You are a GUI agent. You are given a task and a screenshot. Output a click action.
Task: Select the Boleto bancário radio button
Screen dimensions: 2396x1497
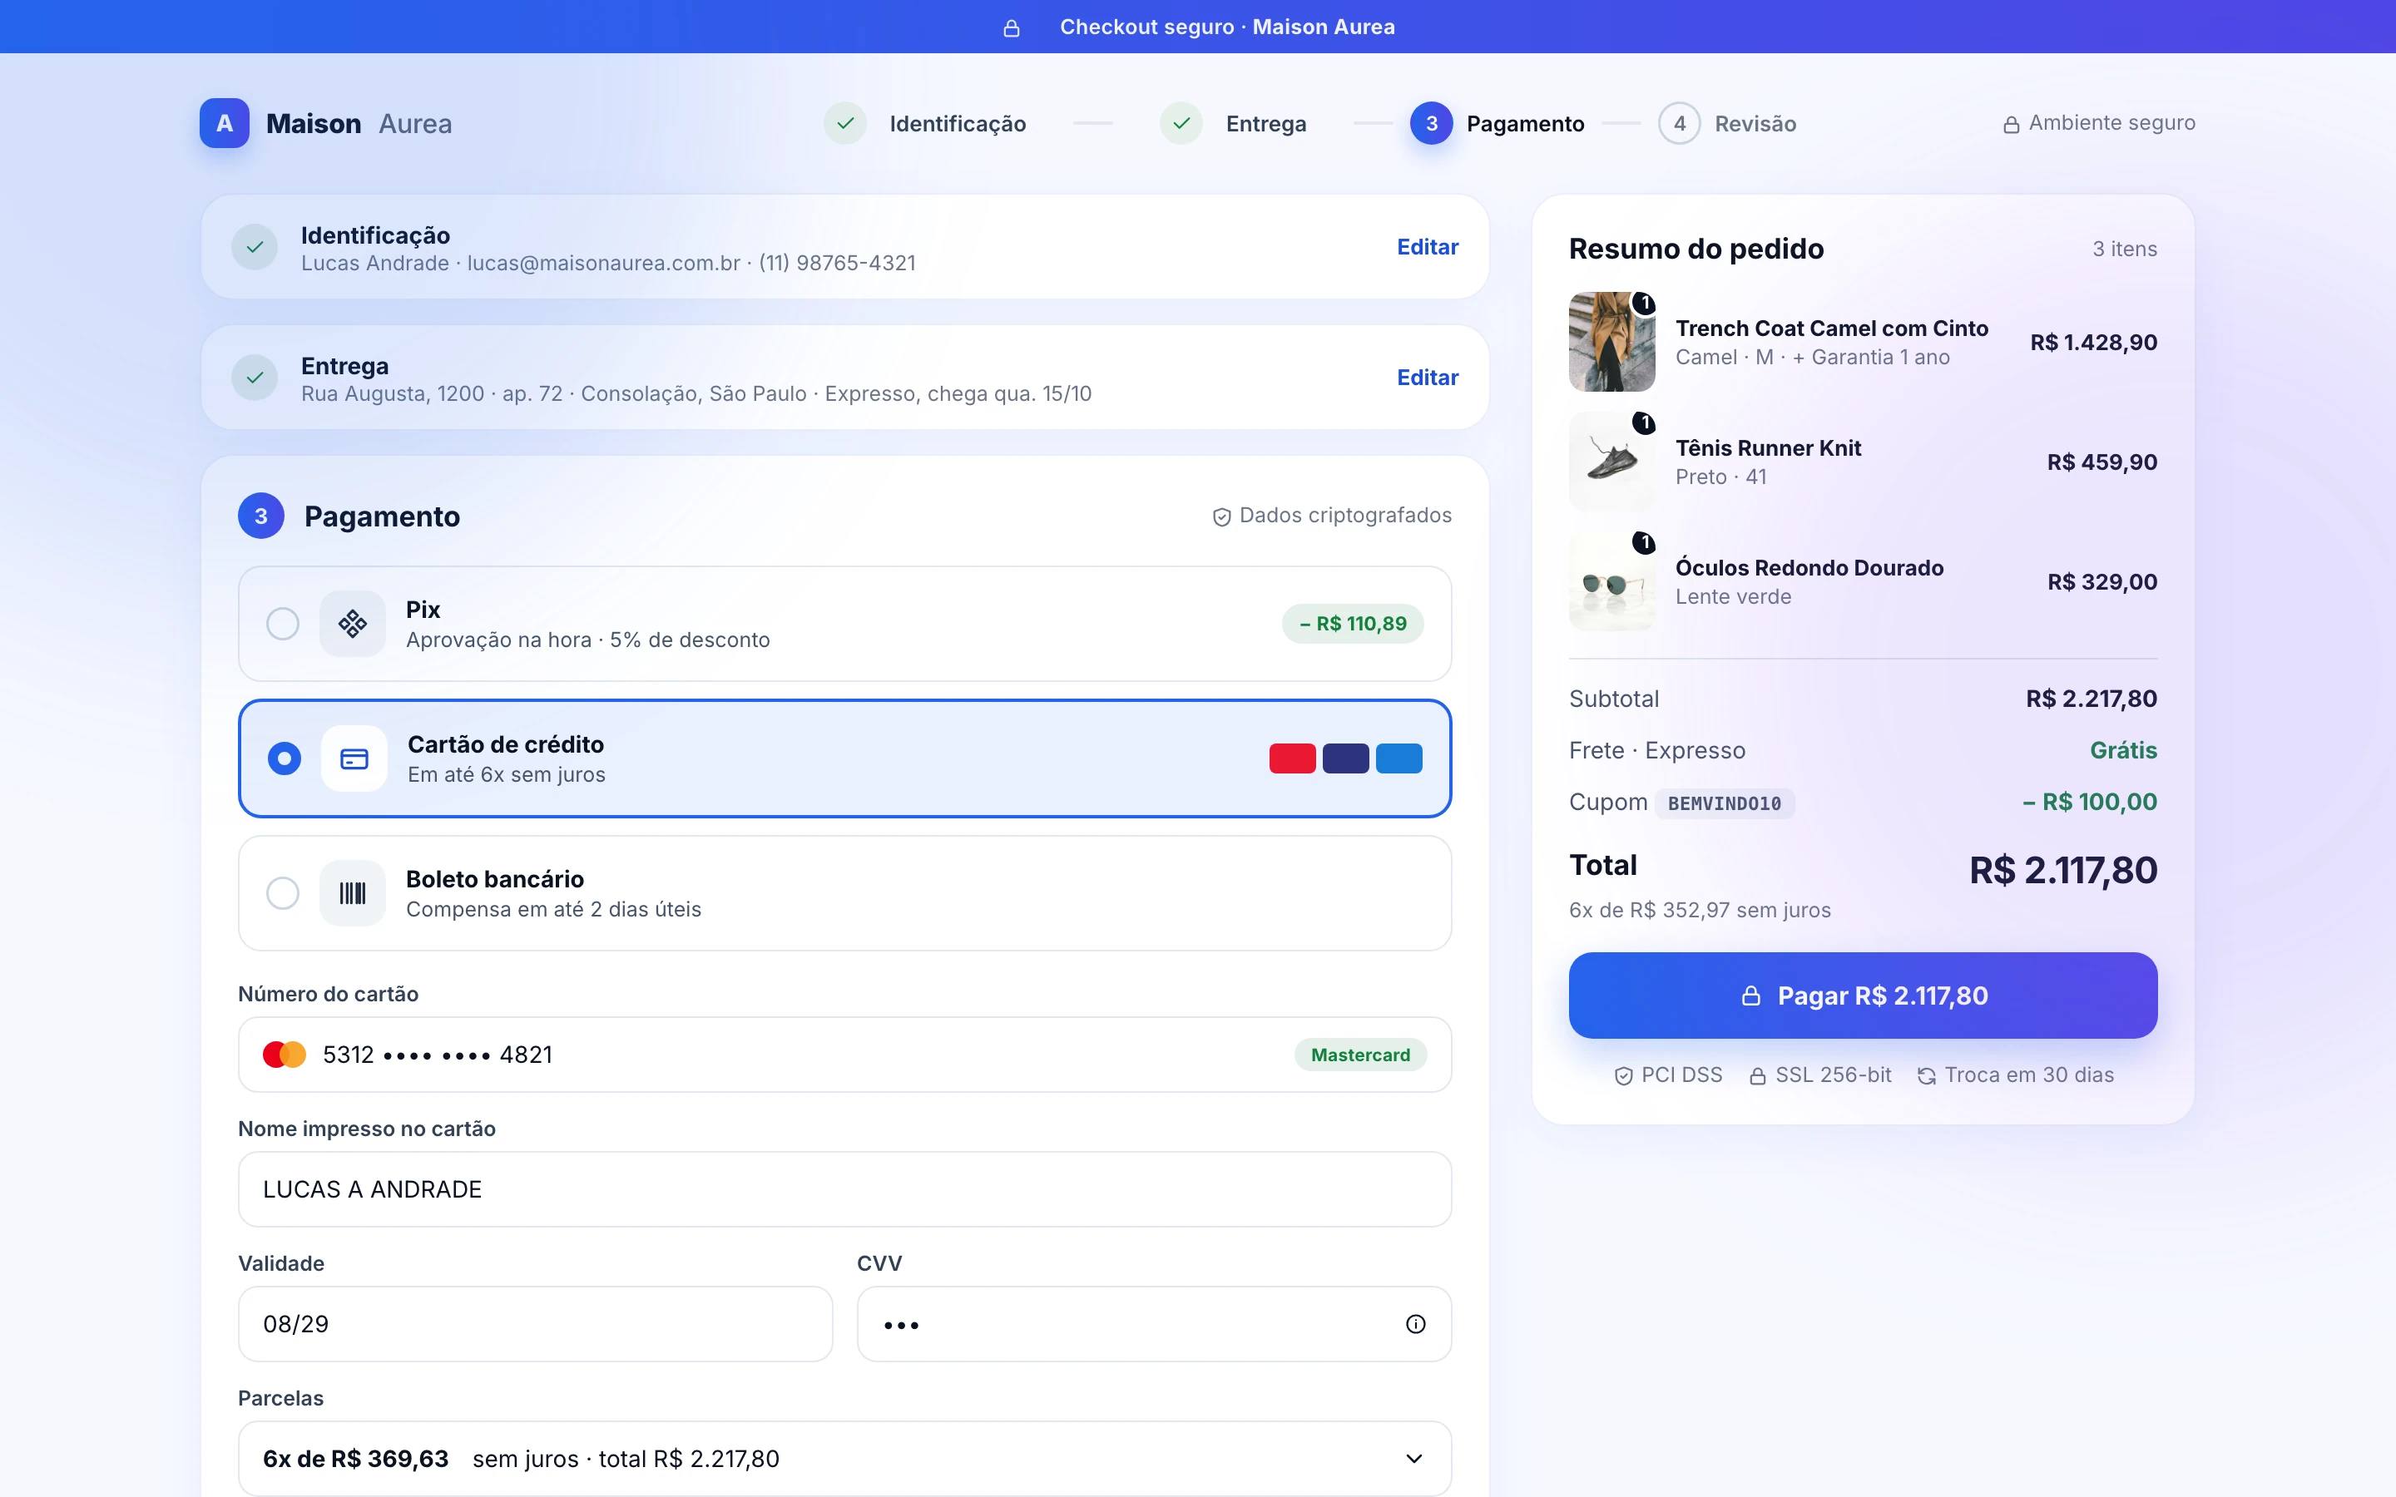pyautogui.click(x=283, y=893)
